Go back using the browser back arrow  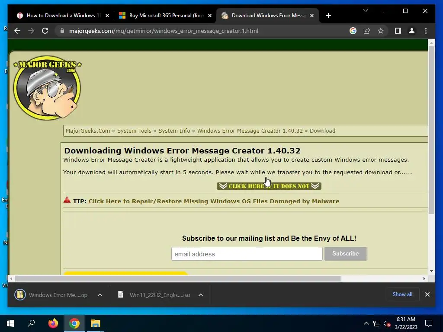[17, 31]
